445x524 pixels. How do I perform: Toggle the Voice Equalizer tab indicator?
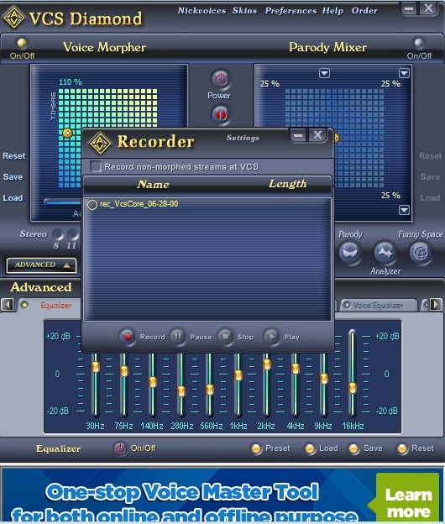347,305
